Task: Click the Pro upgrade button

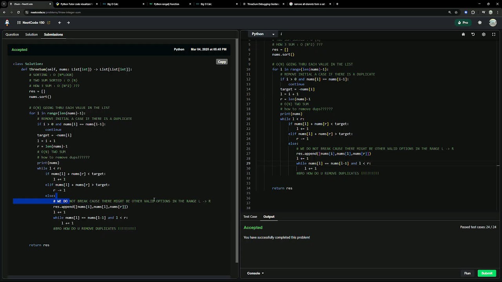Action: point(463,23)
